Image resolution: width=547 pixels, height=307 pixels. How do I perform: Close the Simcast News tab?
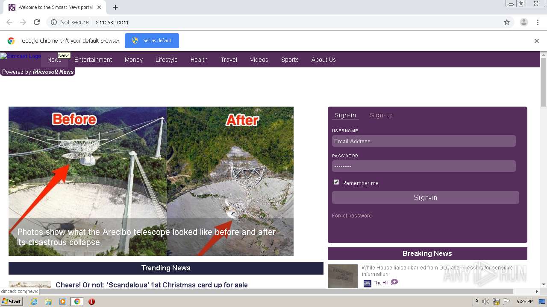pos(99,7)
